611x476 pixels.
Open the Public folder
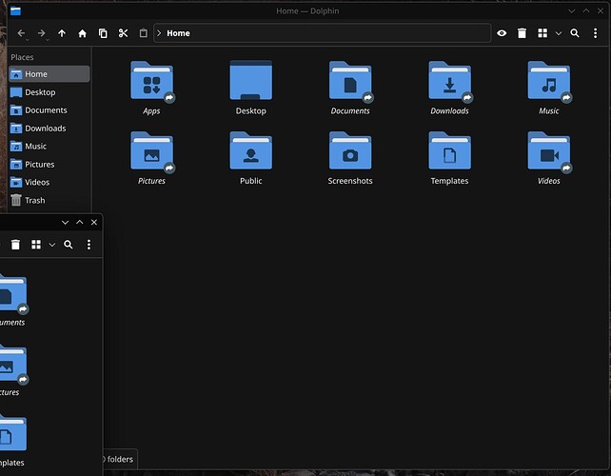251,159
